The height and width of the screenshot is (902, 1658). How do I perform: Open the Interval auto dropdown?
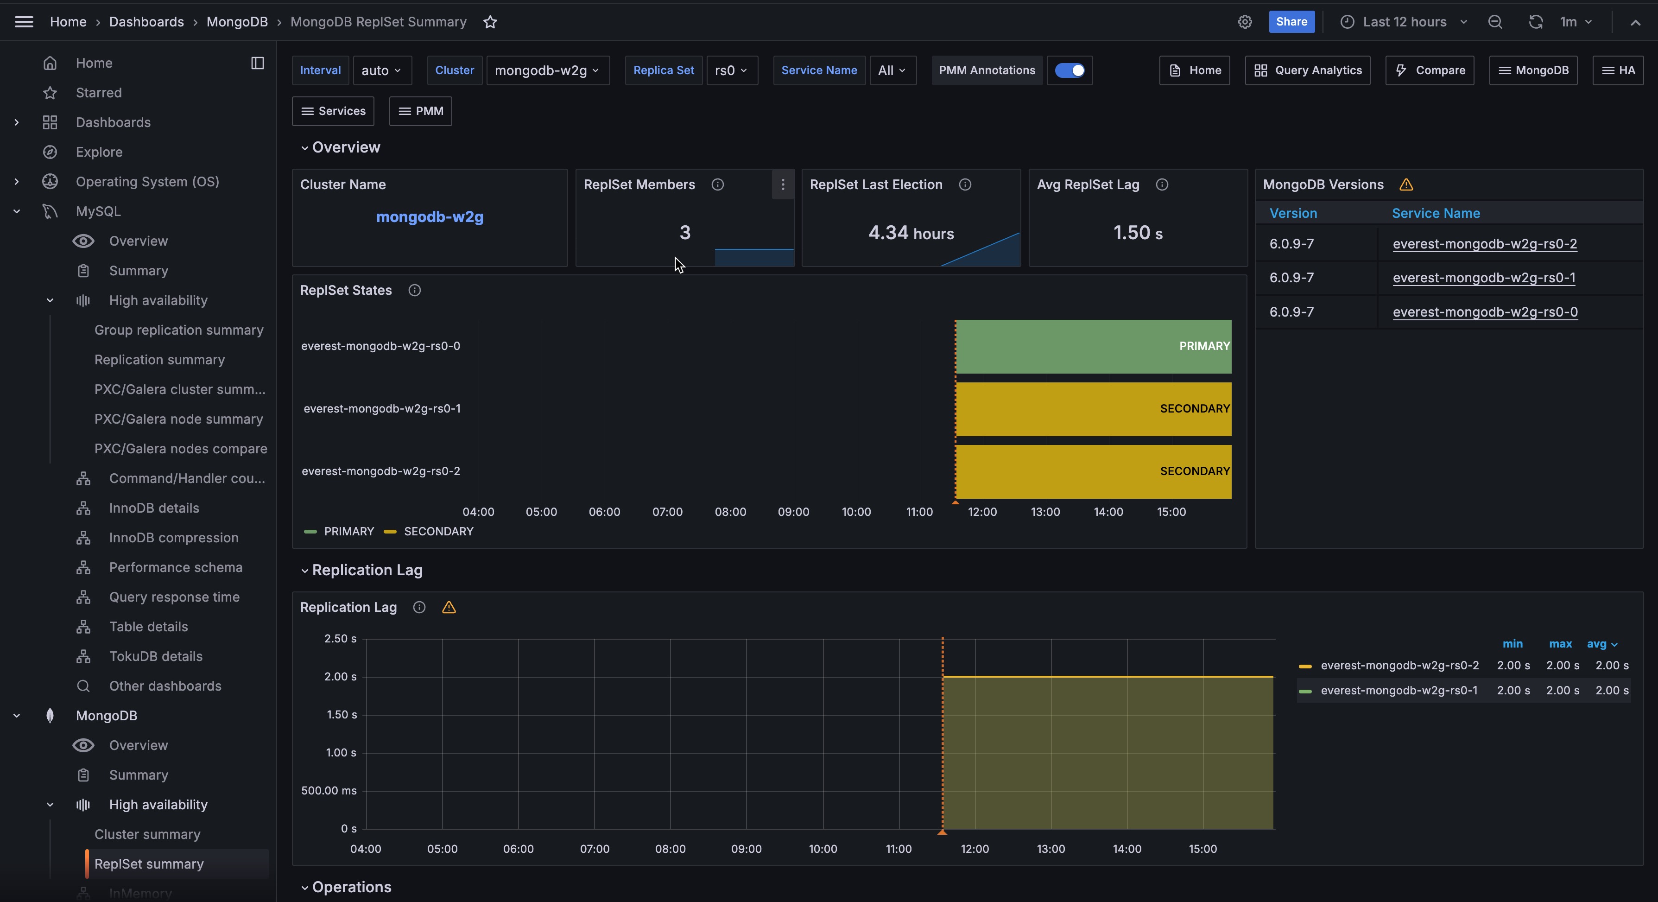[x=382, y=70]
